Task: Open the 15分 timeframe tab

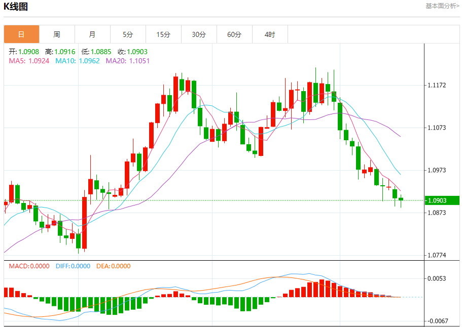Action: 163,34
